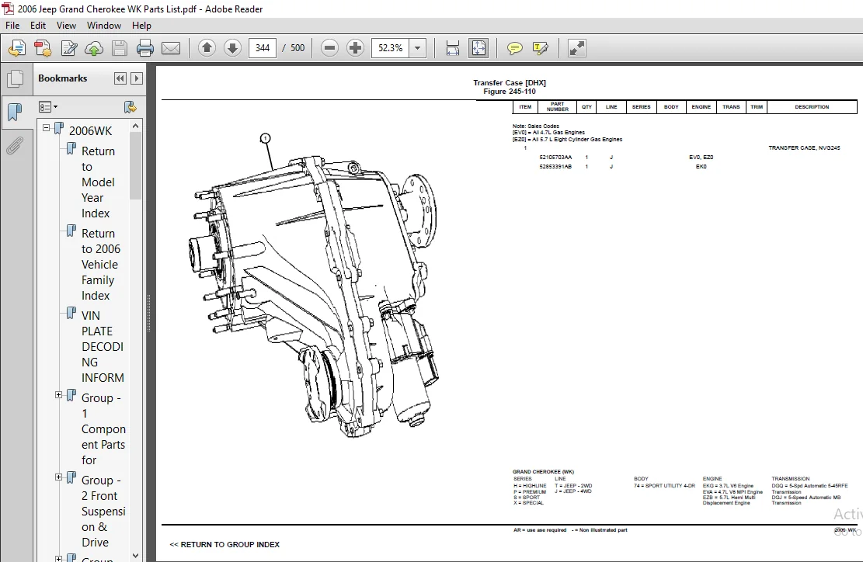Send file by email envelope icon
The image size is (863, 562).
(171, 48)
